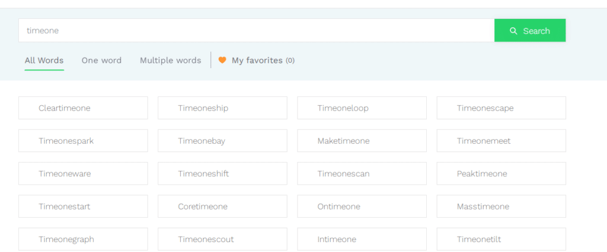Focus the search field containing timeone
This screenshot has height=252, width=607.
(256, 31)
